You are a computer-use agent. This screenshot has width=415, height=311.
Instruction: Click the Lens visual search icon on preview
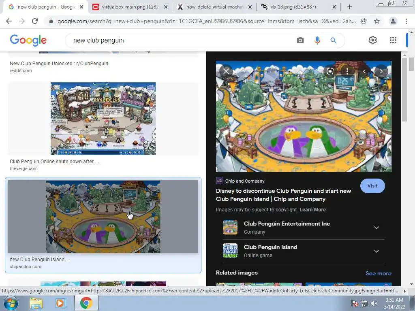[330, 71]
